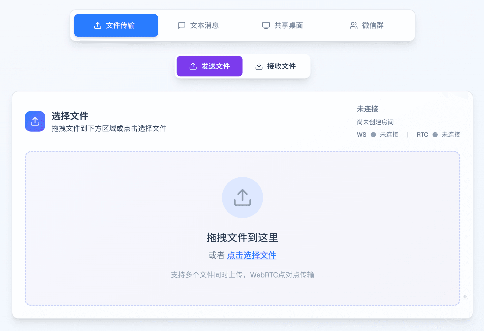Click the monitor icon for 共享桌面
The image size is (484, 331).
pyautogui.click(x=266, y=25)
